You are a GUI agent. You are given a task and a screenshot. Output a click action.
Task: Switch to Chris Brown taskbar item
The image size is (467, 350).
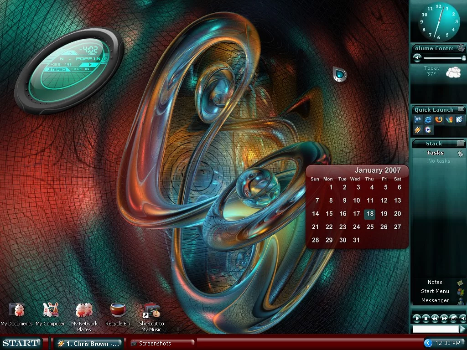click(x=88, y=344)
